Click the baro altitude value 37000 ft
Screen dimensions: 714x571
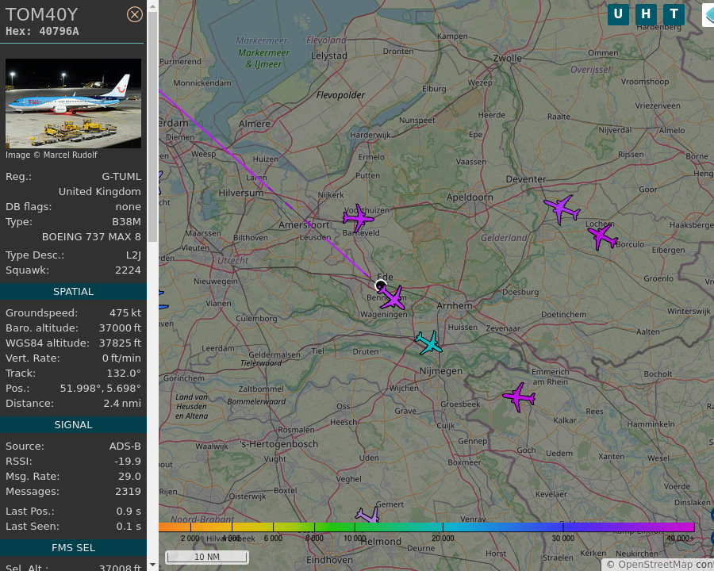(121, 328)
